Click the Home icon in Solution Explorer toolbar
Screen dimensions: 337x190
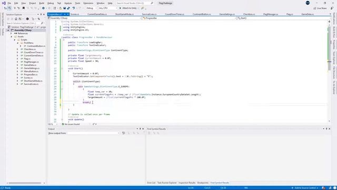point(16,19)
